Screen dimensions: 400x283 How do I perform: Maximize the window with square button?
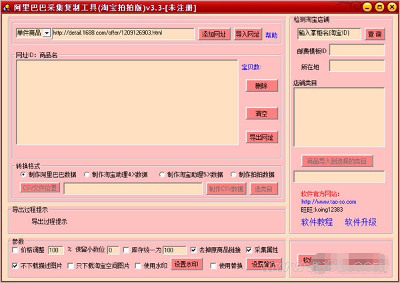click(x=379, y=7)
